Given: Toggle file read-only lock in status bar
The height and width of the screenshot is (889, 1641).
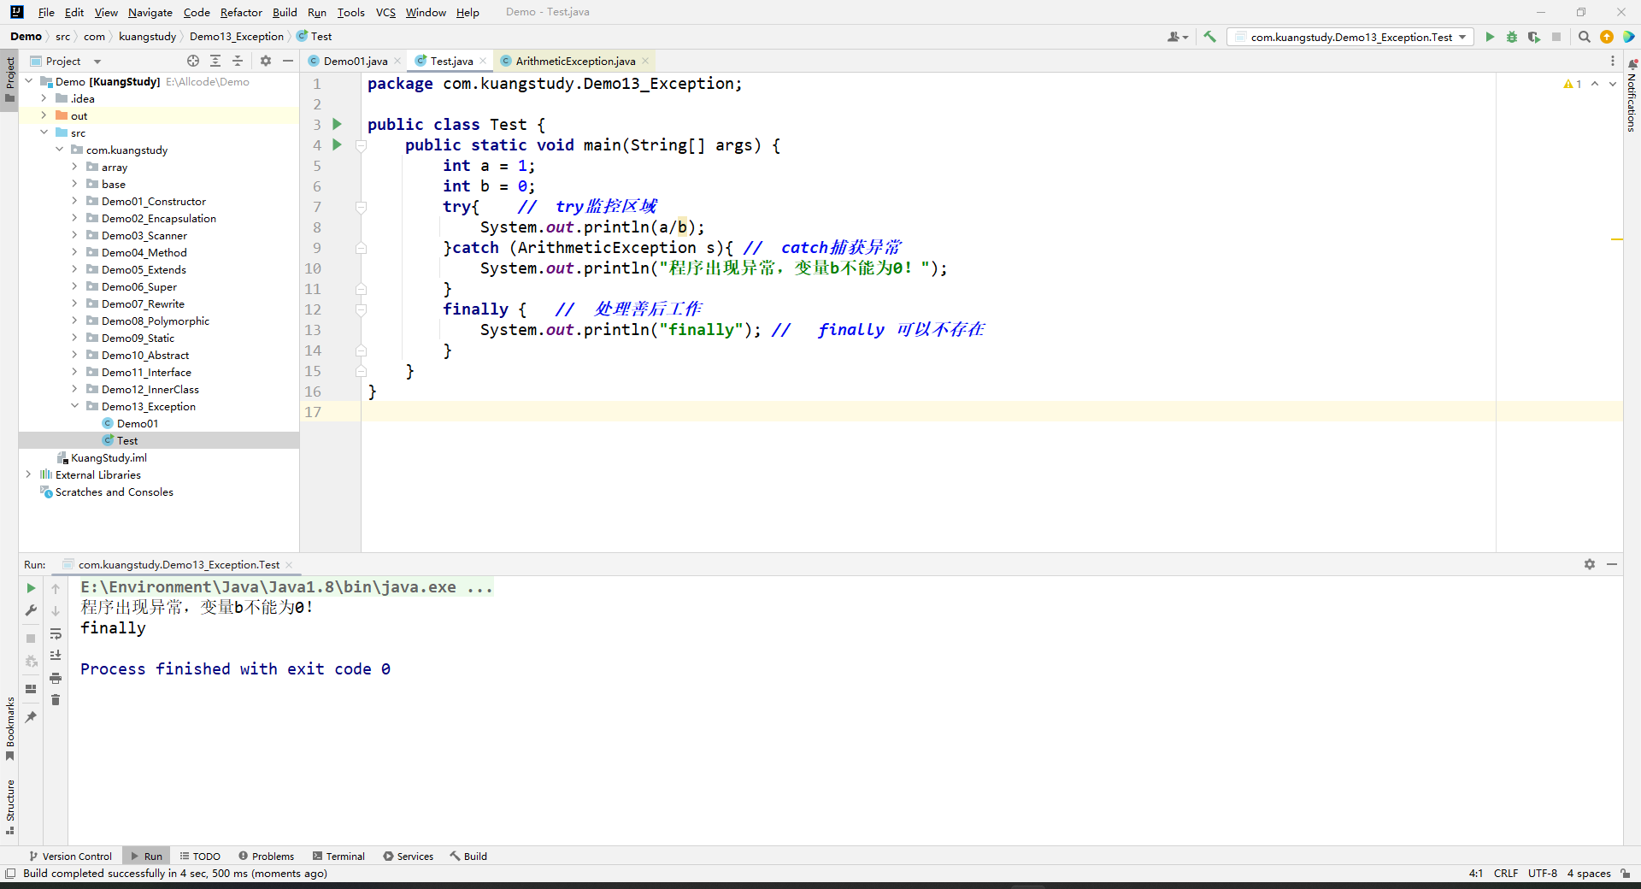Looking at the screenshot, I should (1626, 874).
